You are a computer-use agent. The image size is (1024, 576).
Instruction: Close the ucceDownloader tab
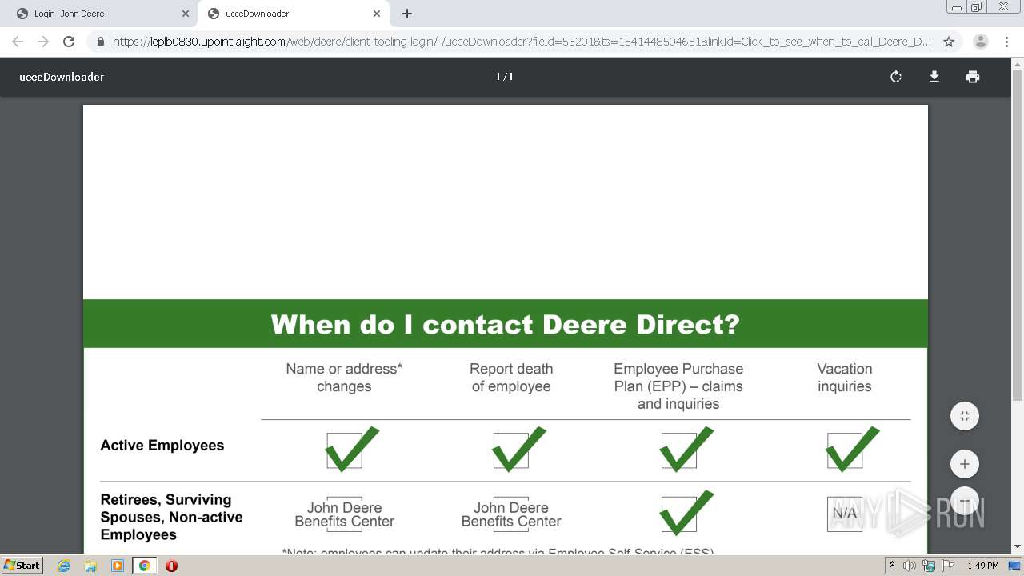click(x=377, y=14)
